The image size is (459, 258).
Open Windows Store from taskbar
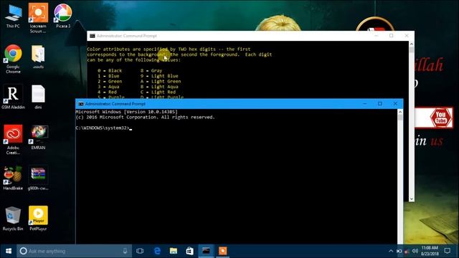pos(189,251)
